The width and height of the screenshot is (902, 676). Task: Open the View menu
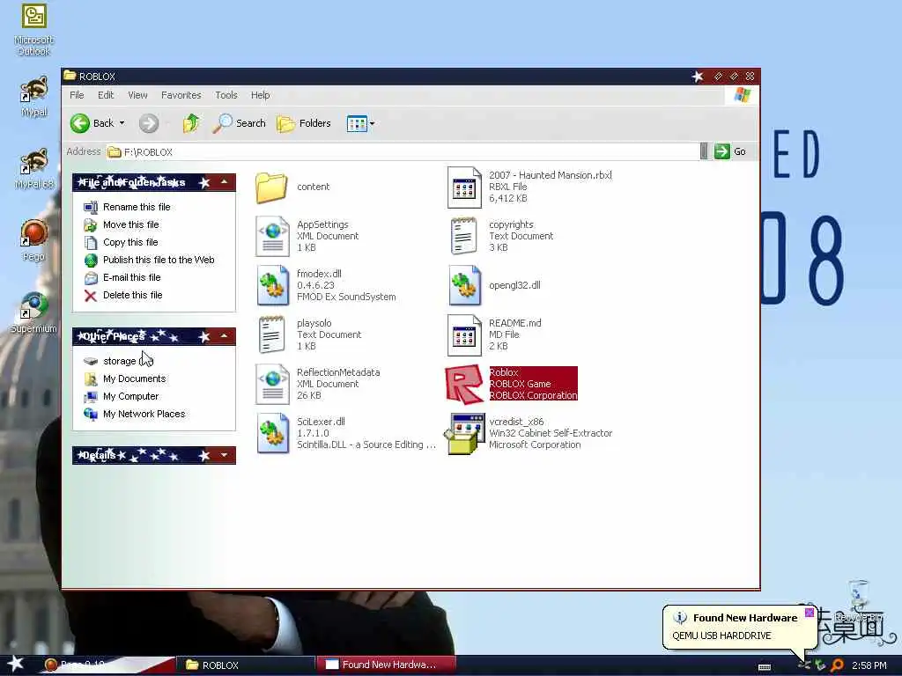(137, 95)
